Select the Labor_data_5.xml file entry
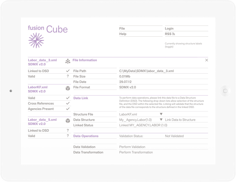 (x=42, y=120)
